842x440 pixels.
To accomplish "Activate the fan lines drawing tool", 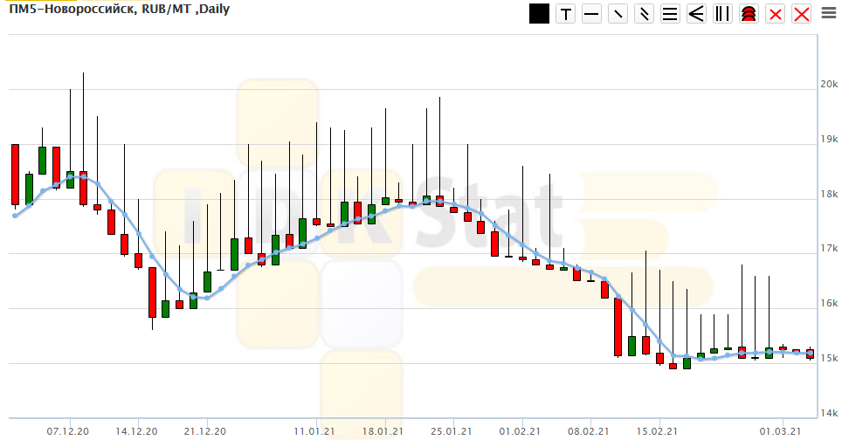I will click(696, 14).
